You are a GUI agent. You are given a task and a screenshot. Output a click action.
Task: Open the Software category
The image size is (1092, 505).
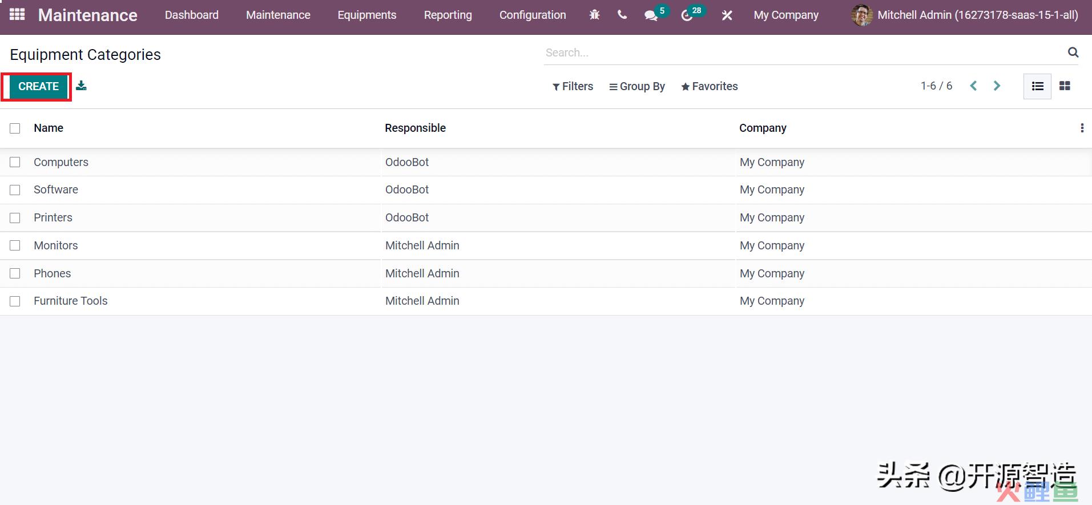tap(56, 189)
